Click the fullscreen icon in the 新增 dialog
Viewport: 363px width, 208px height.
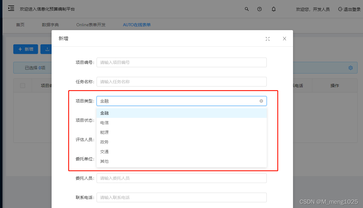pos(268,39)
